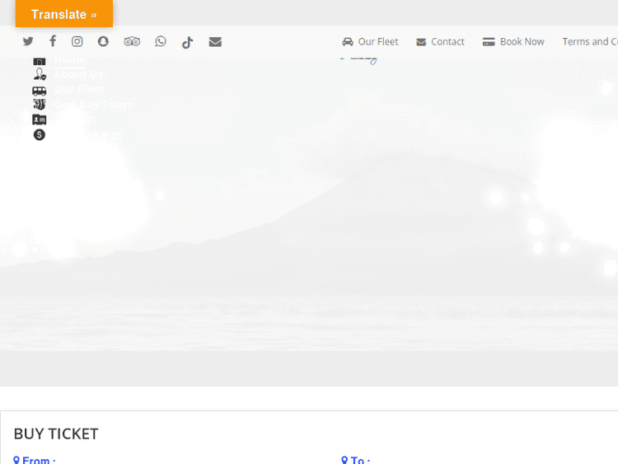
Task: Open Our Fleet in top navigation
Action: point(370,41)
